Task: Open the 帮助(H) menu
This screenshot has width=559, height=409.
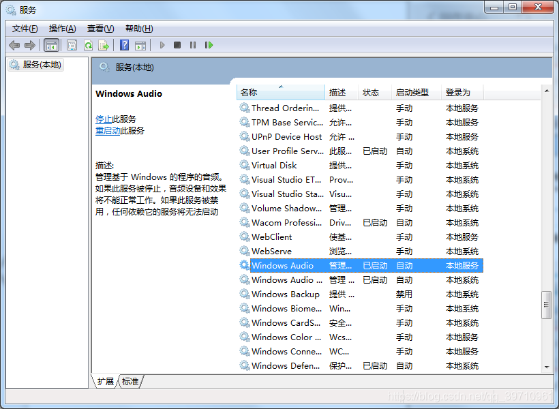Action: (139, 29)
